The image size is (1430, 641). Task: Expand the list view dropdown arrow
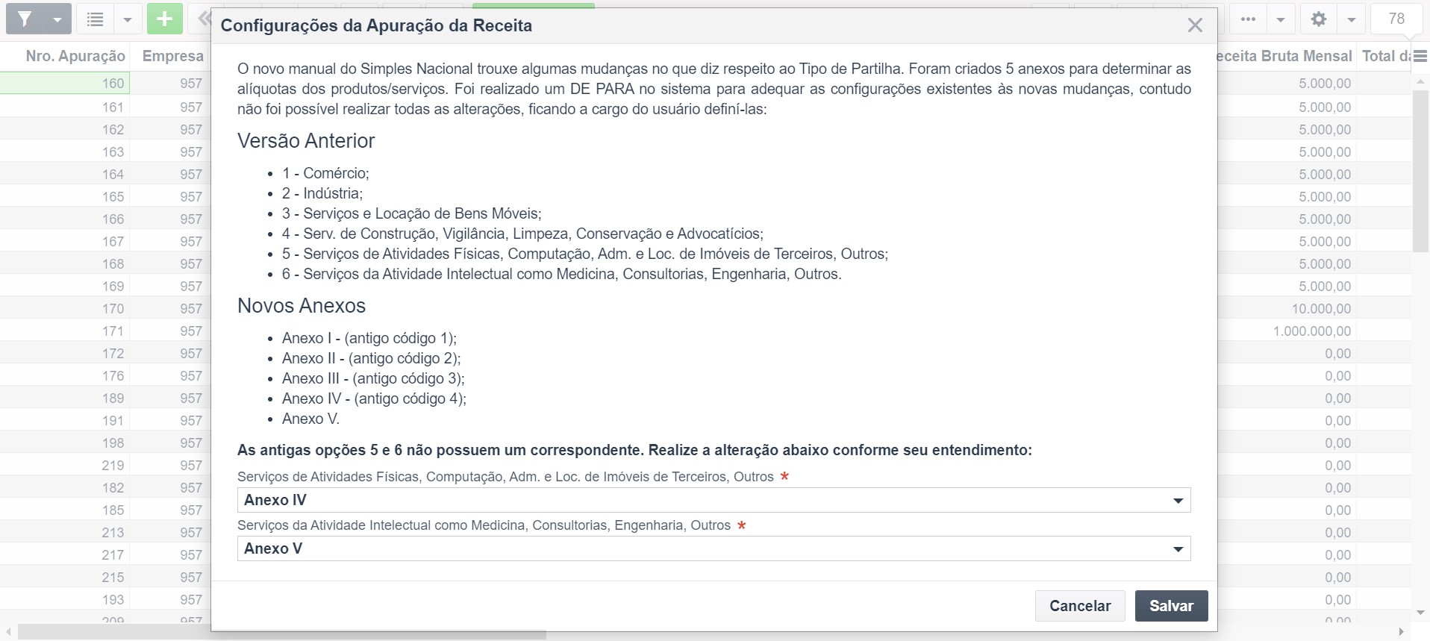128,19
